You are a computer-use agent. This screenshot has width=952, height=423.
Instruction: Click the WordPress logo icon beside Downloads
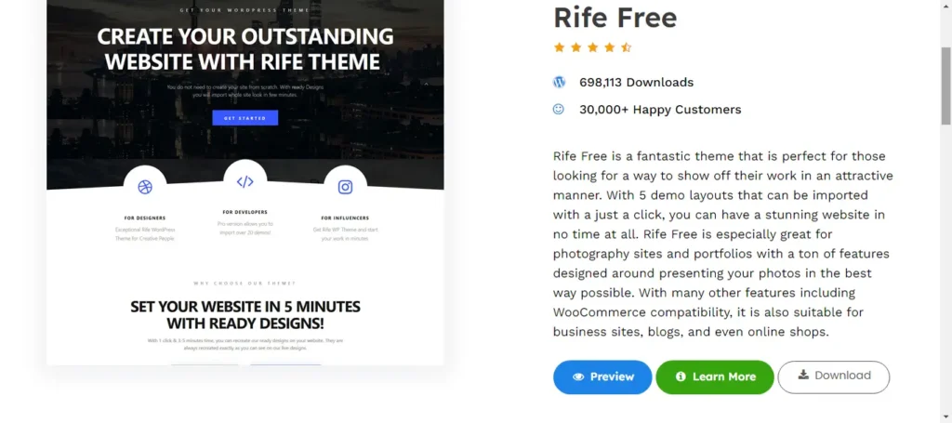coord(559,82)
